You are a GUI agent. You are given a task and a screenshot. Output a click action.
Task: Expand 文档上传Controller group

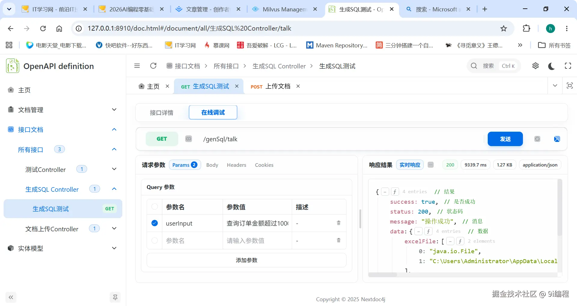(x=114, y=229)
